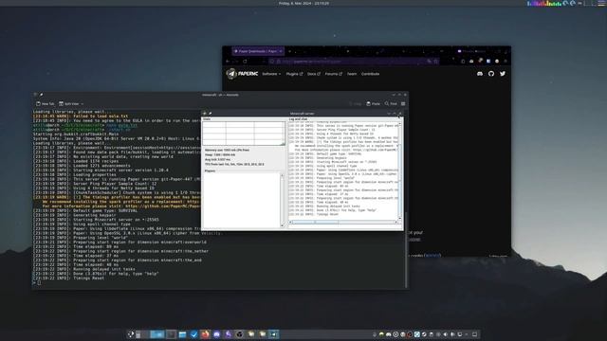Open the PaperMC Twitter icon link
The width and height of the screenshot is (607, 341).
tap(503, 74)
